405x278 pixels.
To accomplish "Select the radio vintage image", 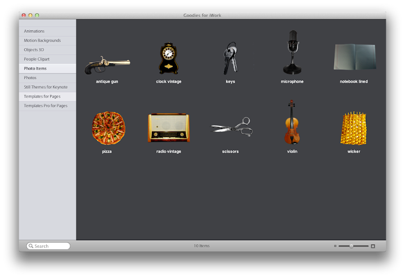I will [169, 127].
